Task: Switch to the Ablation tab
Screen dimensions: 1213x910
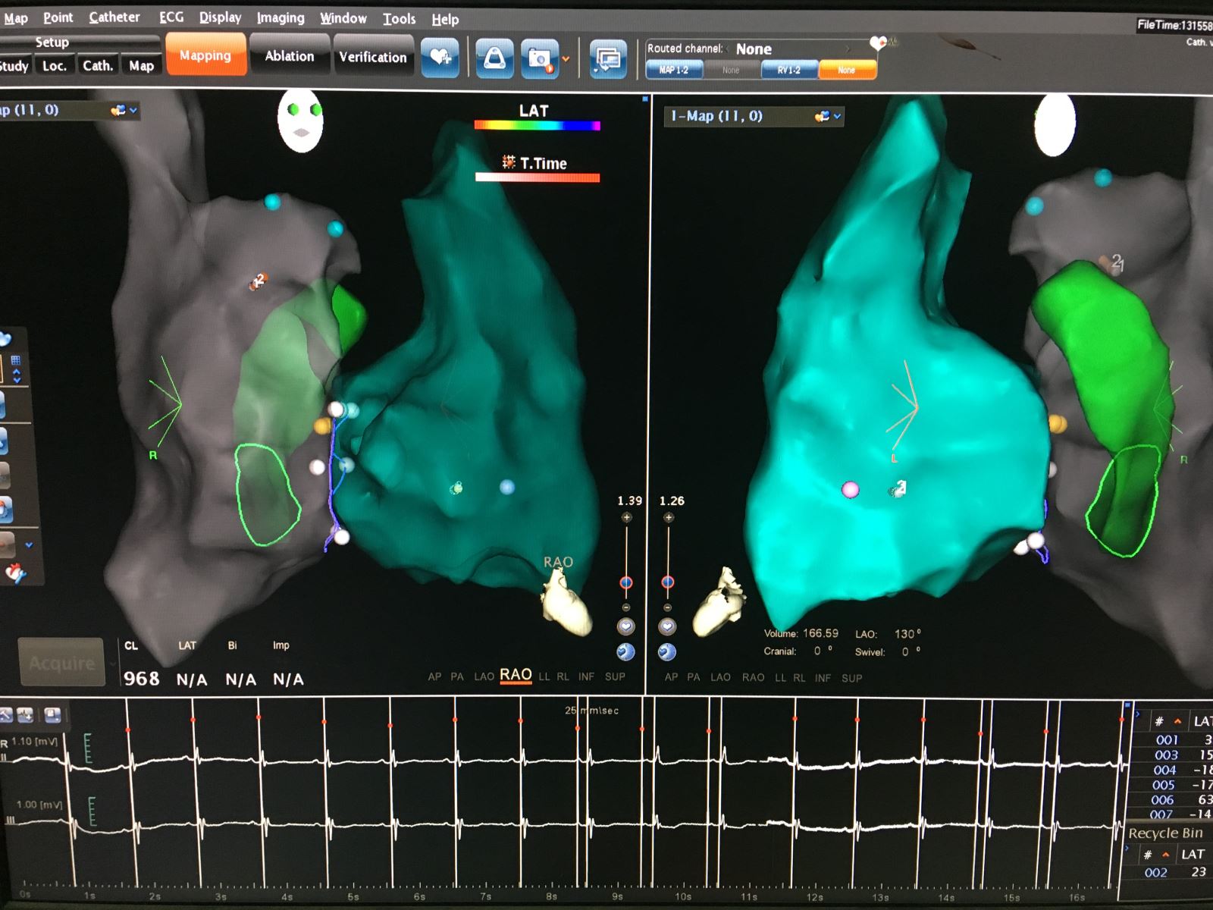Action: coord(289,56)
